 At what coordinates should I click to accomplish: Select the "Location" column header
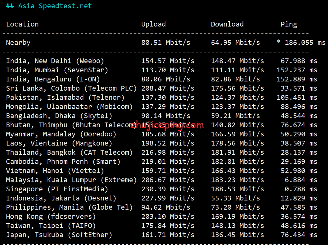click(22, 24)
